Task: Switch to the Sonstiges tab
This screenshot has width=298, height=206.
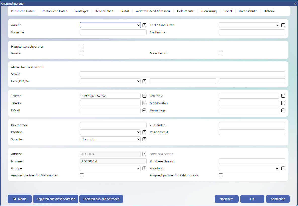Action: [81, 11]
